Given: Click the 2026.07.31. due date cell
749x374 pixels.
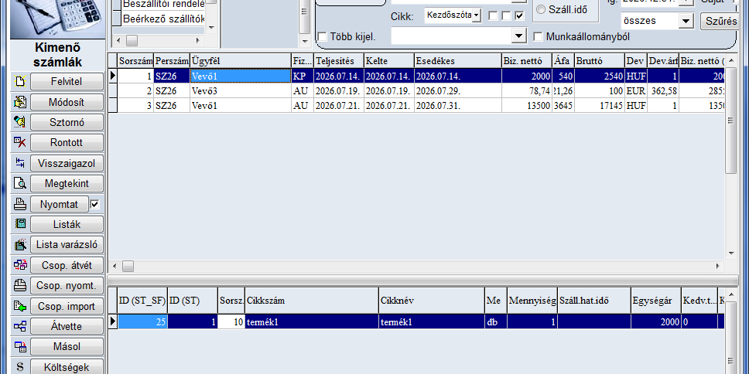Looking at the screenshot, I should (457, 105).
